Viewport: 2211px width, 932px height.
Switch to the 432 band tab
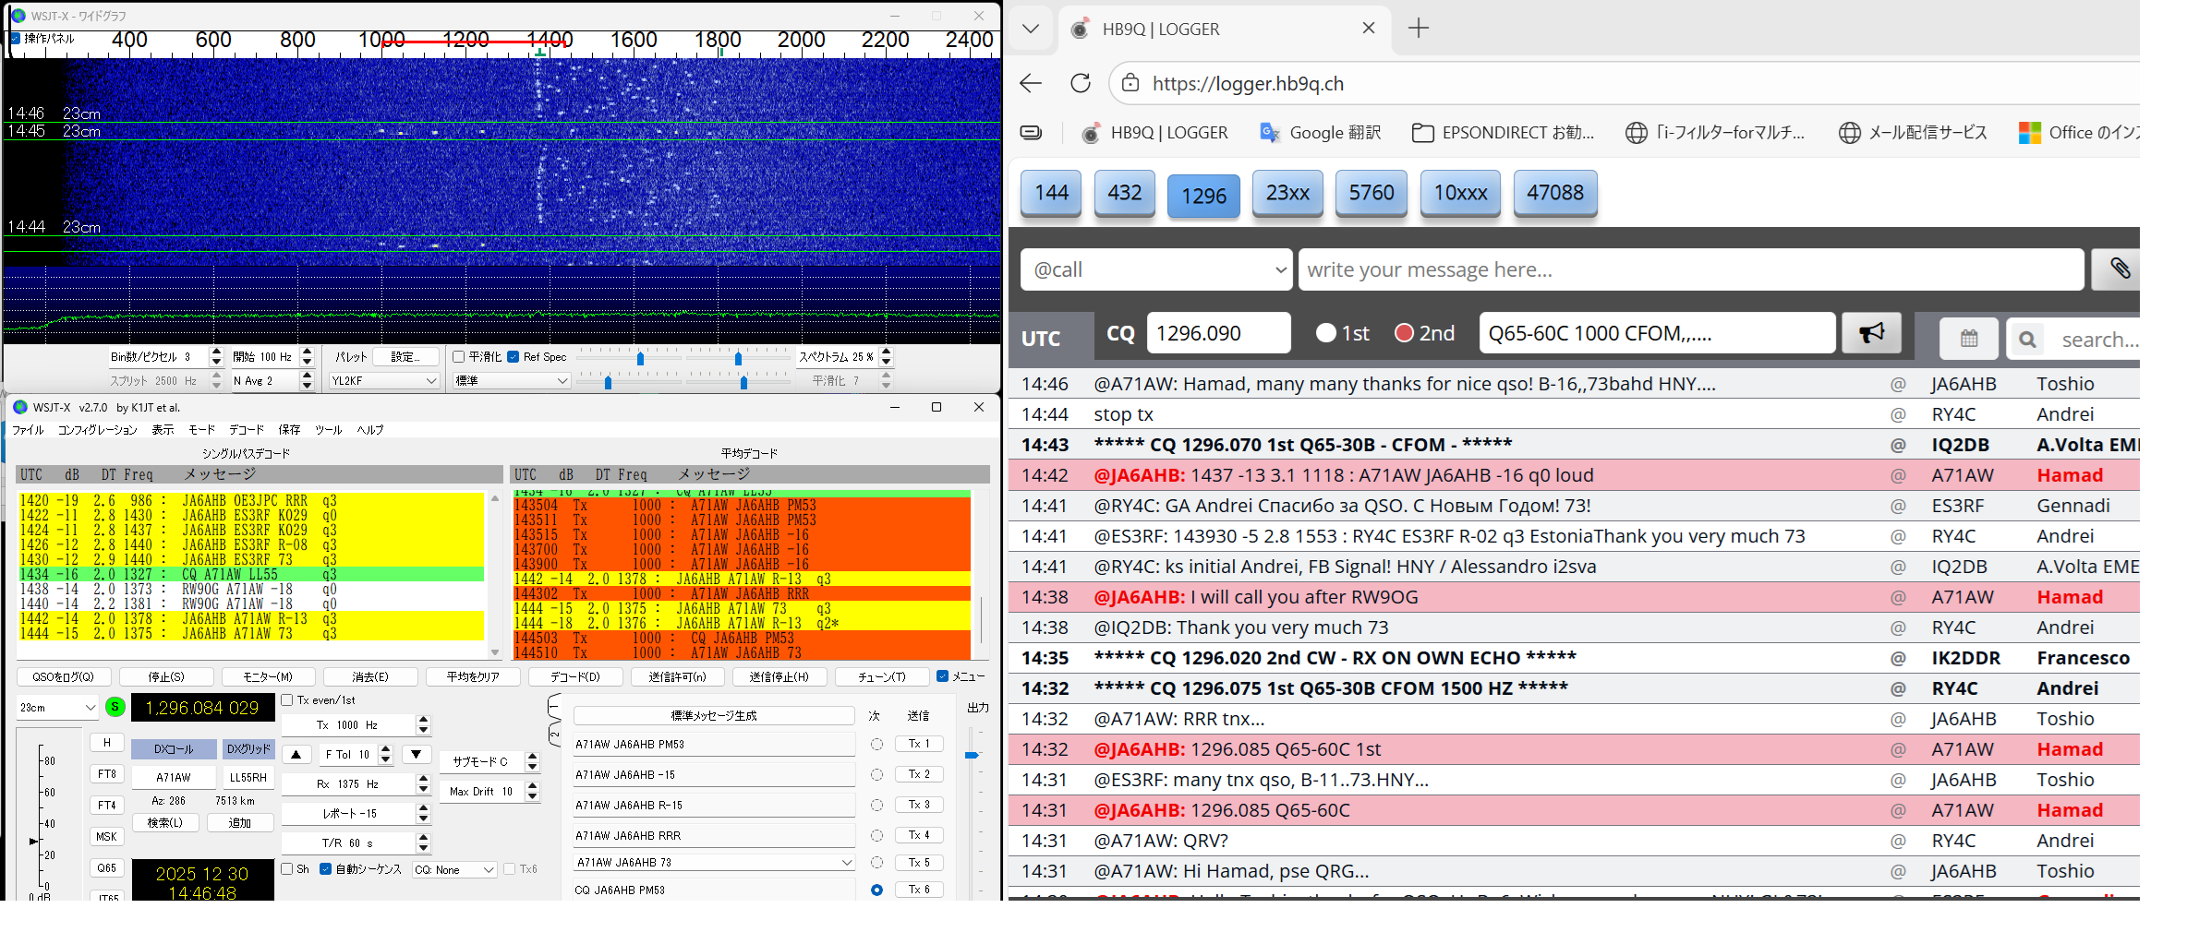click(x=1124, y=193)
